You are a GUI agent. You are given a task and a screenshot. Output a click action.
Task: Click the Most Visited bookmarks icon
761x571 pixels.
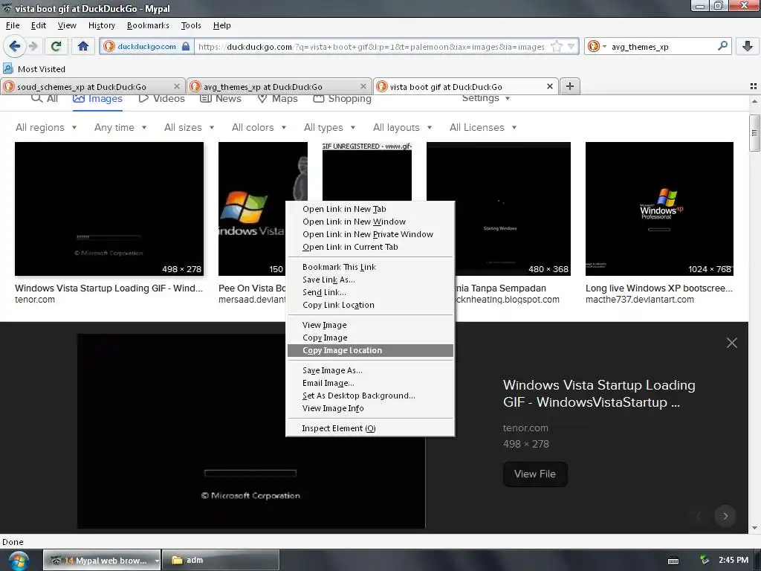[x=8, y=68]
